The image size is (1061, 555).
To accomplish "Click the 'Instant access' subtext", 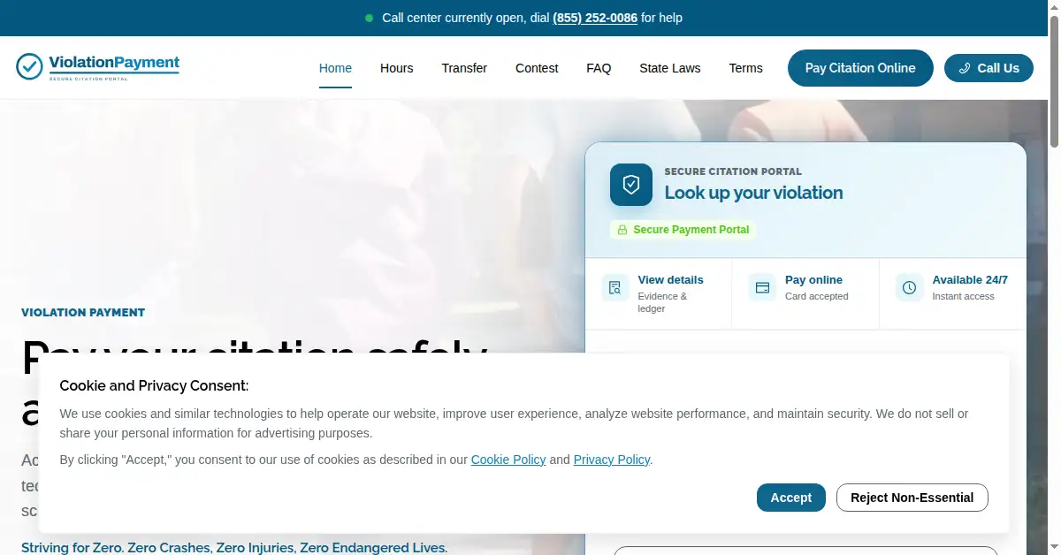I will (x=963, y=296).
